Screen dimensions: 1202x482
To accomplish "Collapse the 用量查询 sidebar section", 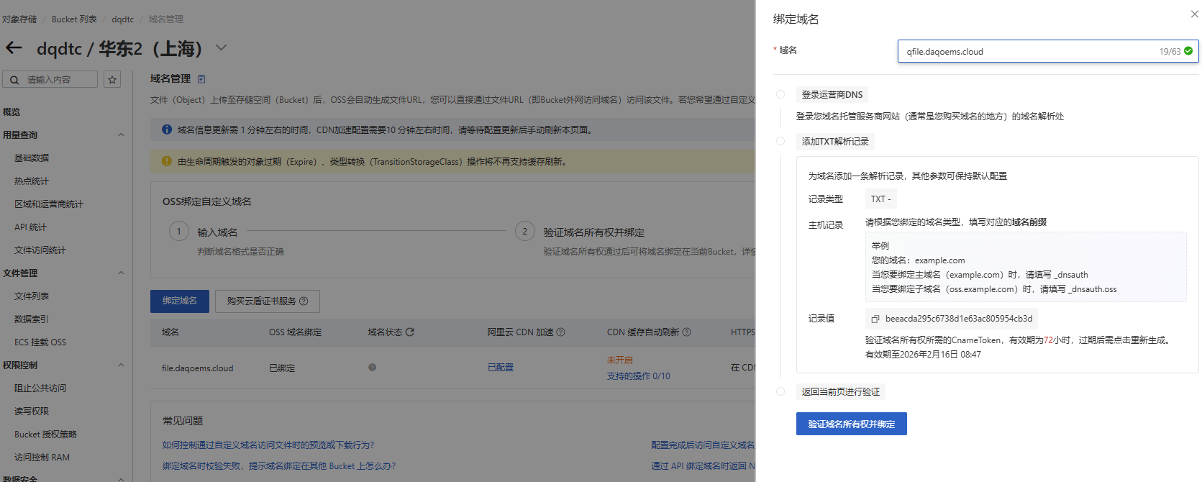I will coord(121,135).
